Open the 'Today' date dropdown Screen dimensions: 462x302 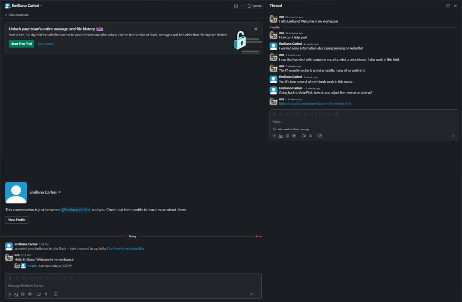(x=132, y=236)
